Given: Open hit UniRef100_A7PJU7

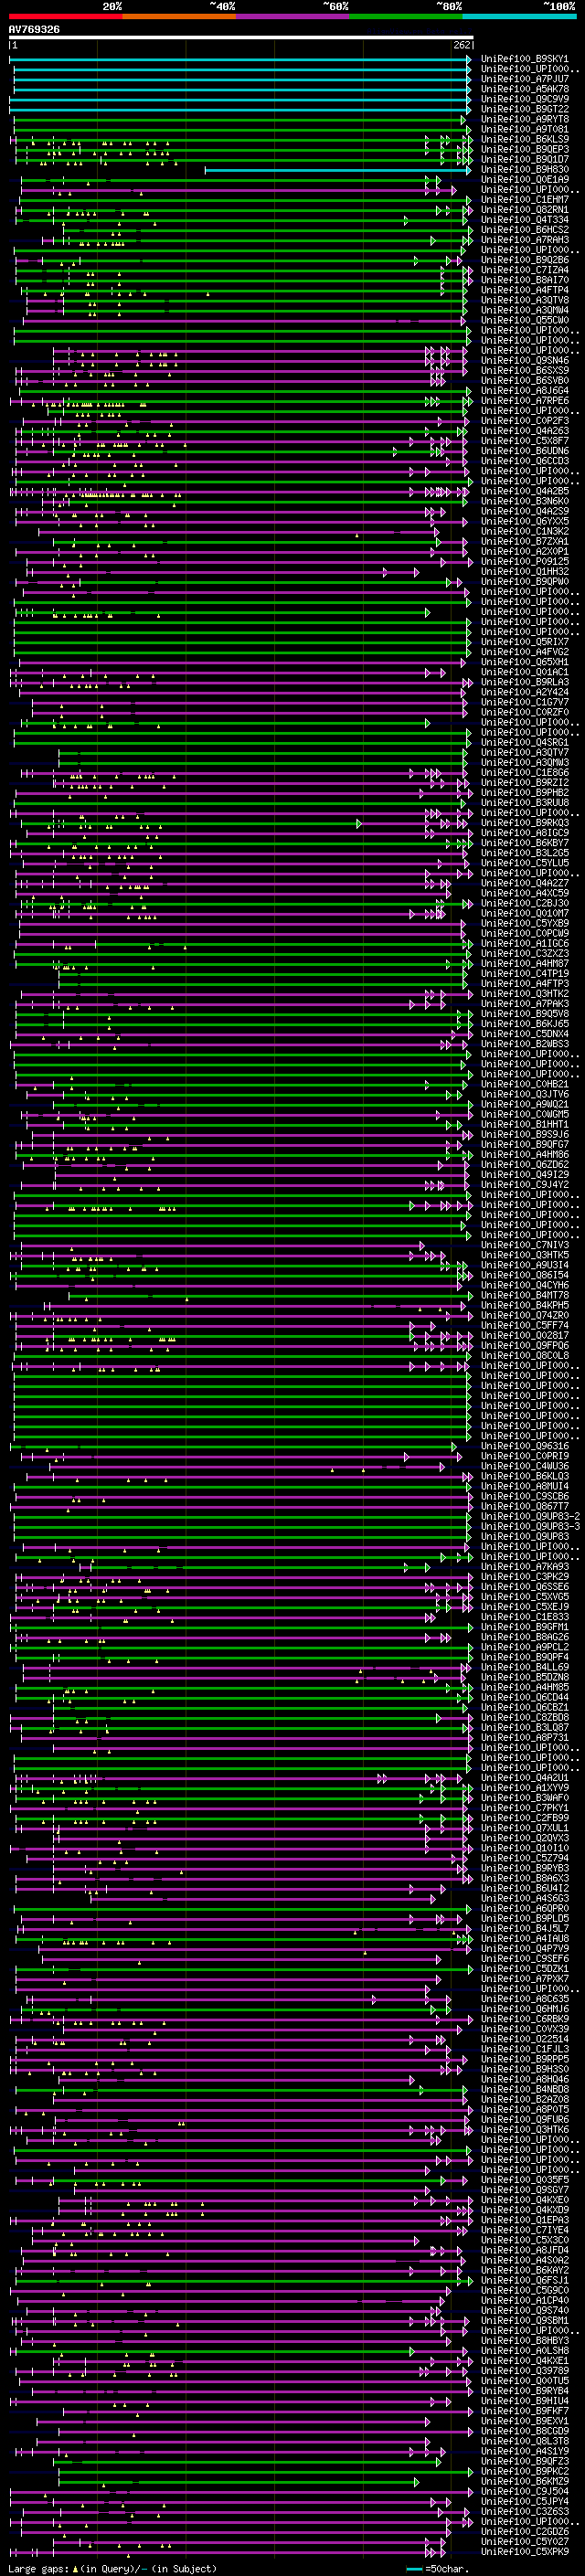Looking at the screenshot, I should (x=524, y=79).
